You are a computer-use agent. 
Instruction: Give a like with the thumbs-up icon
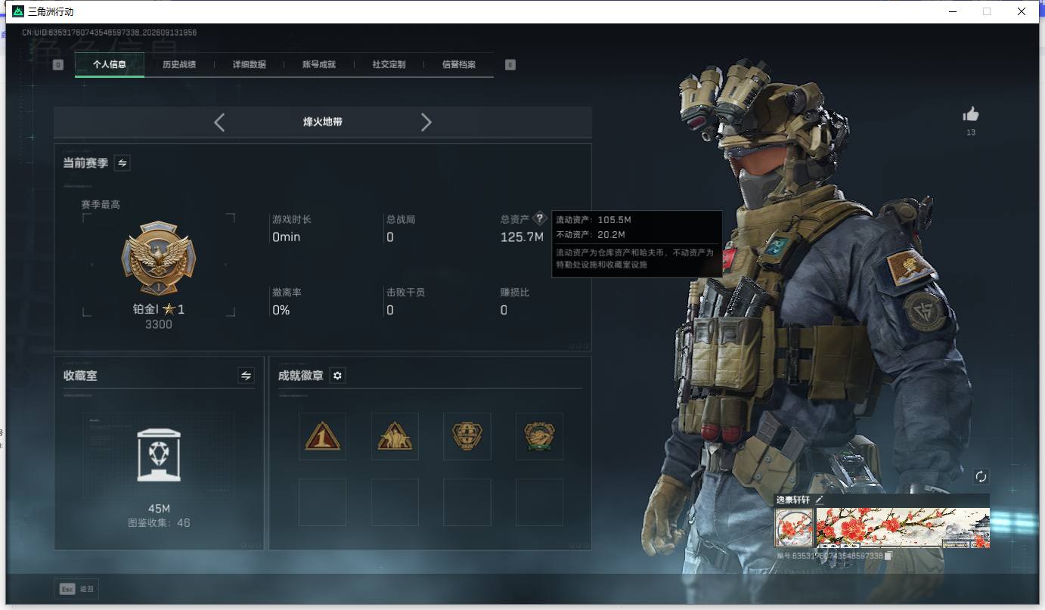point(971,114)
